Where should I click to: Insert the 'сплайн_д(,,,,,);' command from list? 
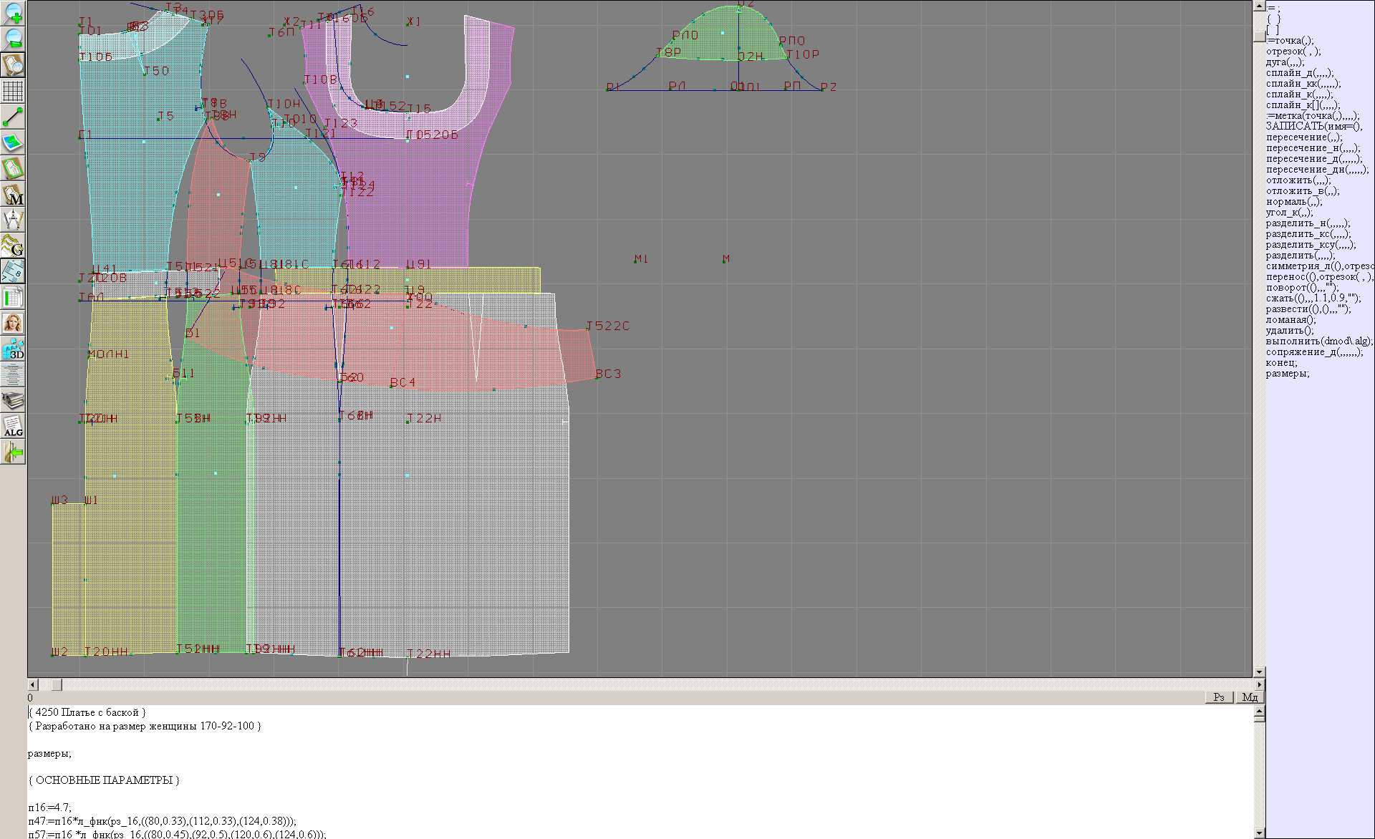(1299, 73)
